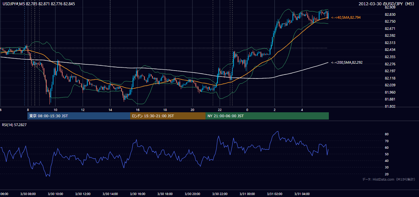Click price axis value 82.671

tap(390, 29)
